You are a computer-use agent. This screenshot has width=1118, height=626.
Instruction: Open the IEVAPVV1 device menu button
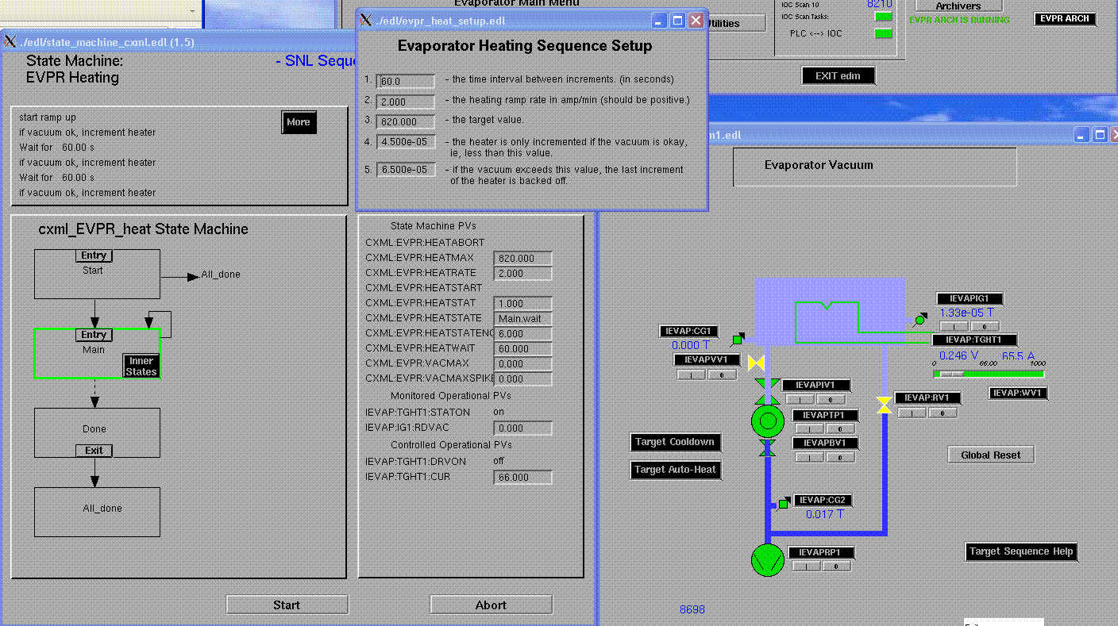(x=707, y=359)
